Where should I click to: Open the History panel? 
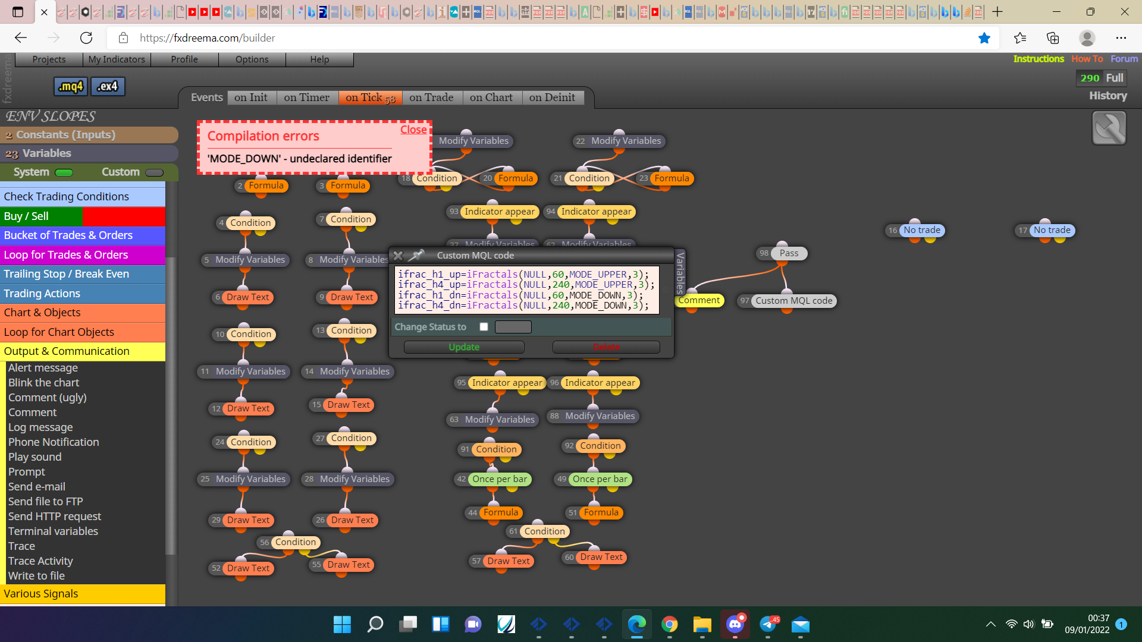coord(1108,96)
